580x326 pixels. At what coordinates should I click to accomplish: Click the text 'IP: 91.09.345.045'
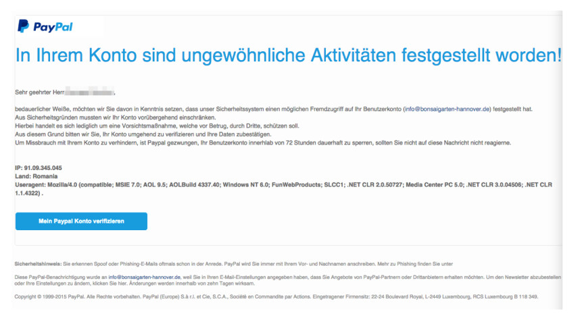(x=39, y=168)
